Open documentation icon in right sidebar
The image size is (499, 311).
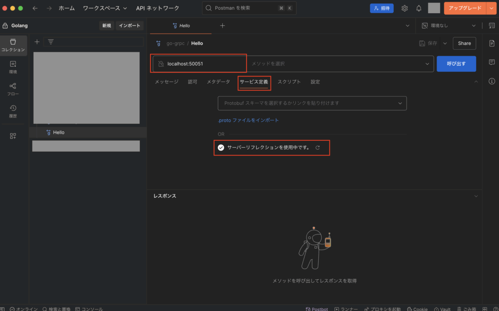click(x=492, y=43)
